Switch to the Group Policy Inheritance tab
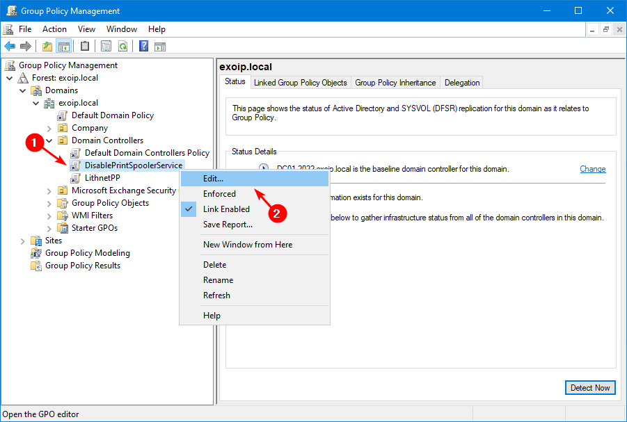This screenshot has width=627, height=422. (395, 83)
